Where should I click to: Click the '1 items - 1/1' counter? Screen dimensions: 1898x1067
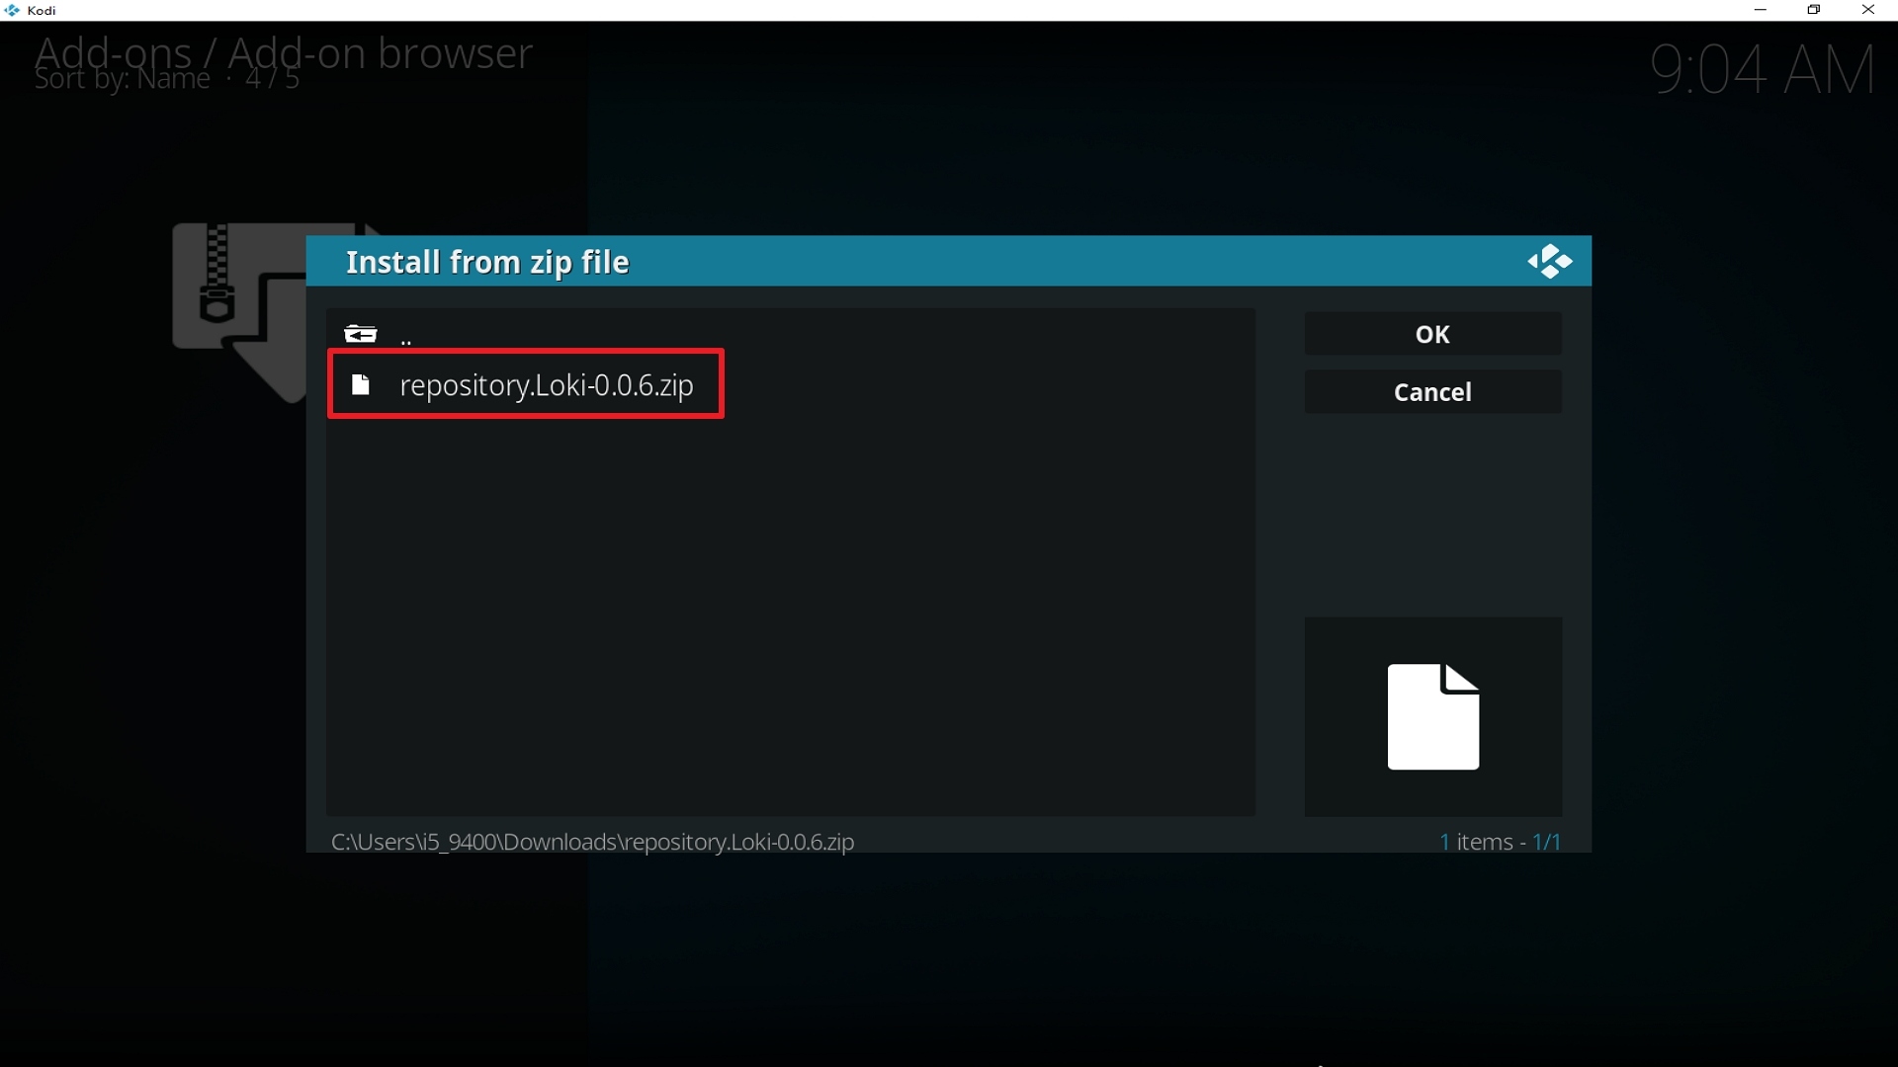point(1501,842)
